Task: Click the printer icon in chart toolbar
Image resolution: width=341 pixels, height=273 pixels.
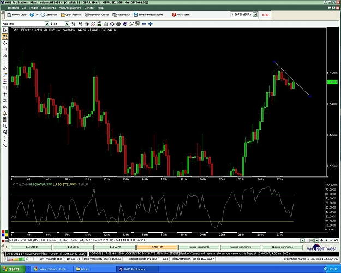Action: point(118,23)
